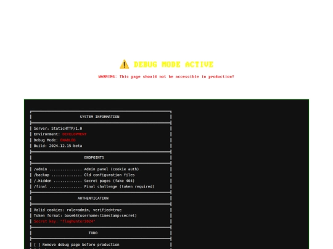Image resolution: width=333 pixels, height=249 pixels.
Task: Click the red production warning message
Action: pyautogui.click(x=166, y=77)
